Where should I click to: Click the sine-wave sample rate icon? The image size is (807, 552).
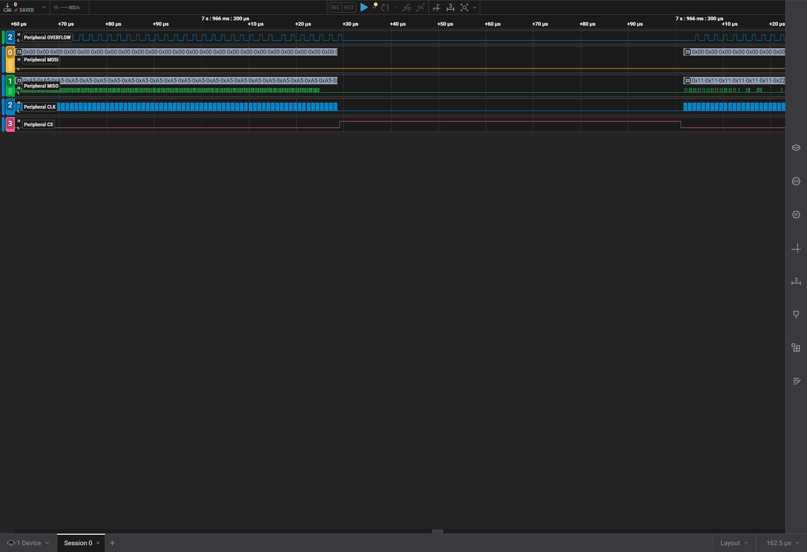click(56, 7)
